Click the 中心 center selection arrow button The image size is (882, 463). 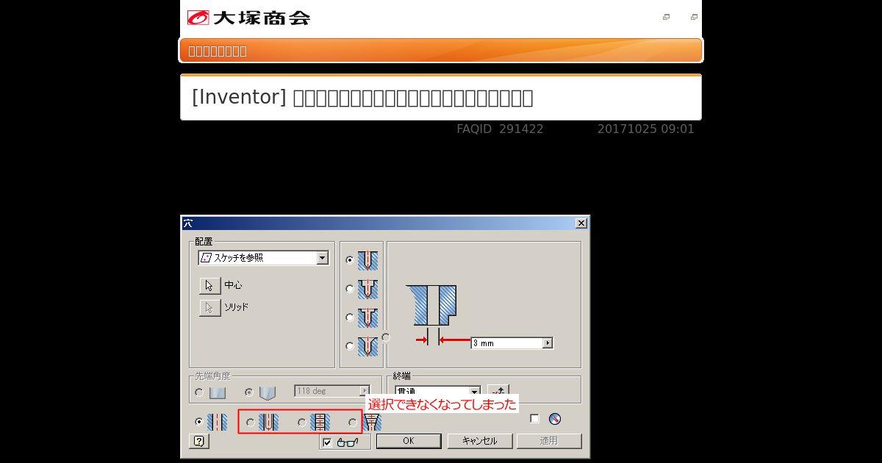tap(209, 285)
